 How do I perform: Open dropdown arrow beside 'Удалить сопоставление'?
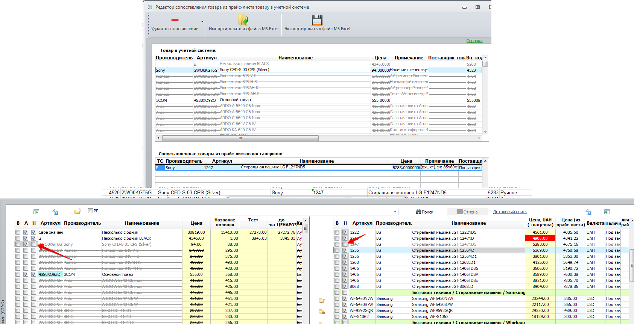[202, 22]
